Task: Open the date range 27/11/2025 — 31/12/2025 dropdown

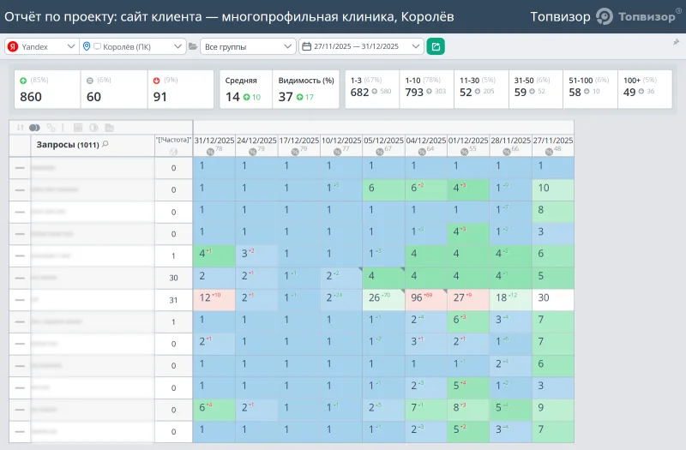Action: coord(361,46)
